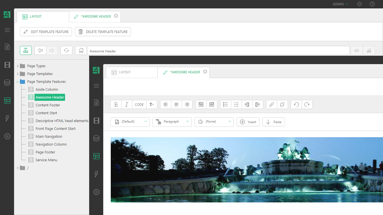Apply italic formatting in the editor
383x215 pixels.
(x=127, y=104)
